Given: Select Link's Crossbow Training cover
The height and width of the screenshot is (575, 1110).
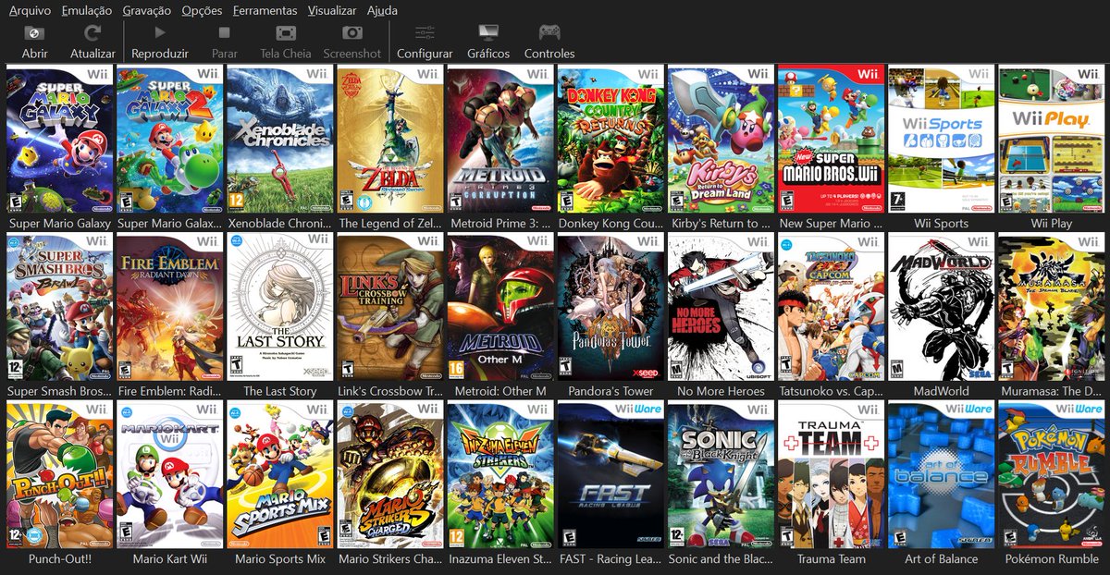Looking at the screenshot, I should coord(389,308).
